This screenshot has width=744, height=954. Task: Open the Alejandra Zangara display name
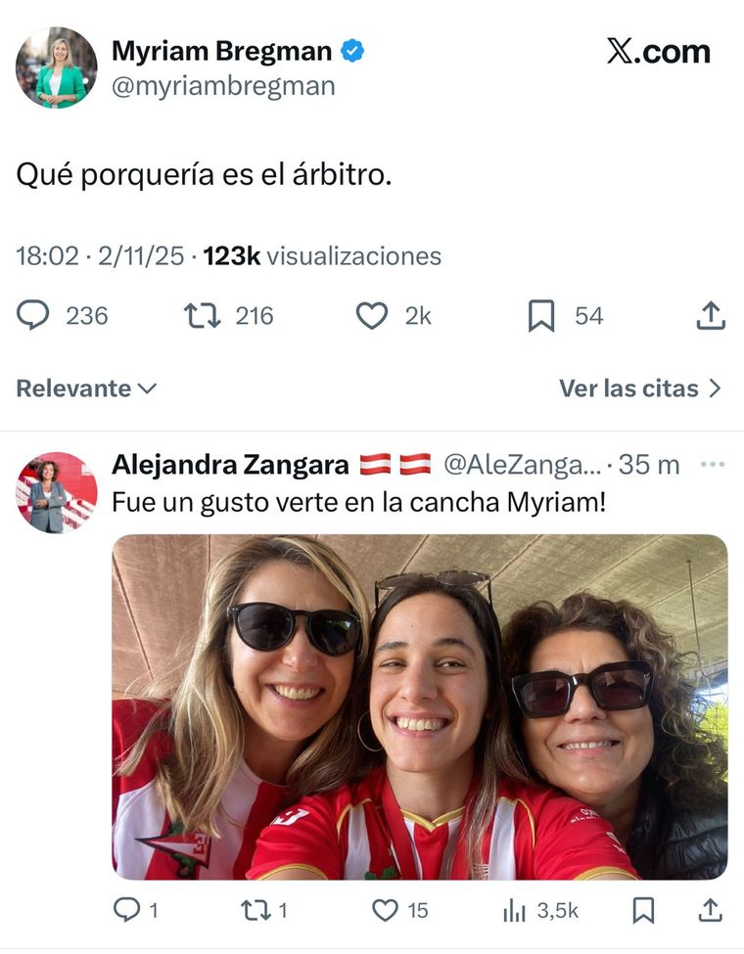click(230, 465)
